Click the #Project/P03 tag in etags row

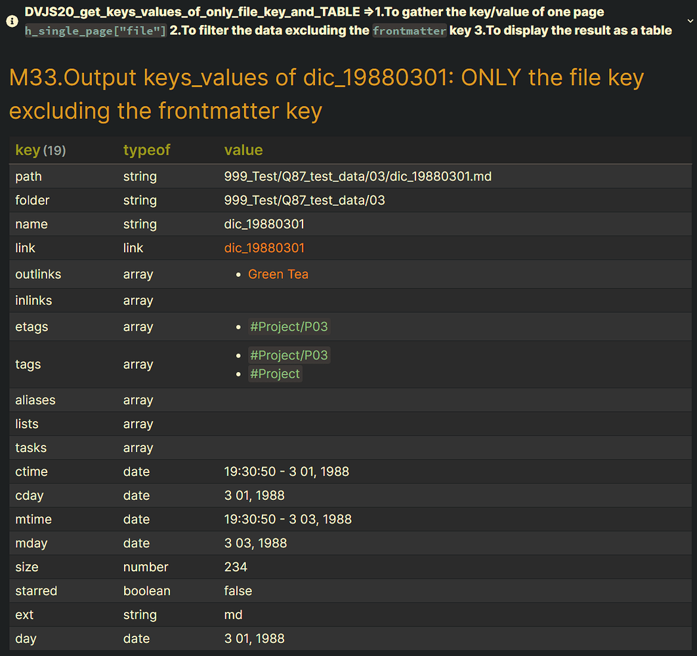click(x=289, y=326)
